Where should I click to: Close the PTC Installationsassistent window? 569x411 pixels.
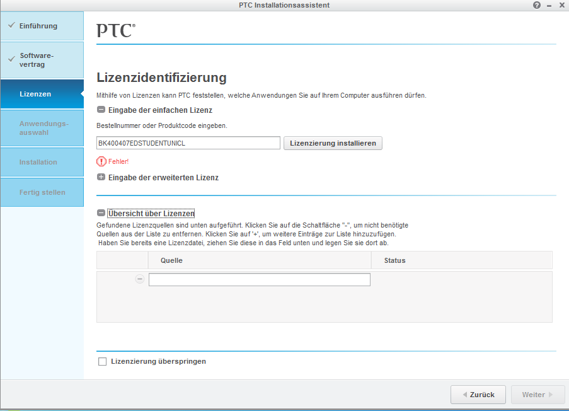[561, 5]
